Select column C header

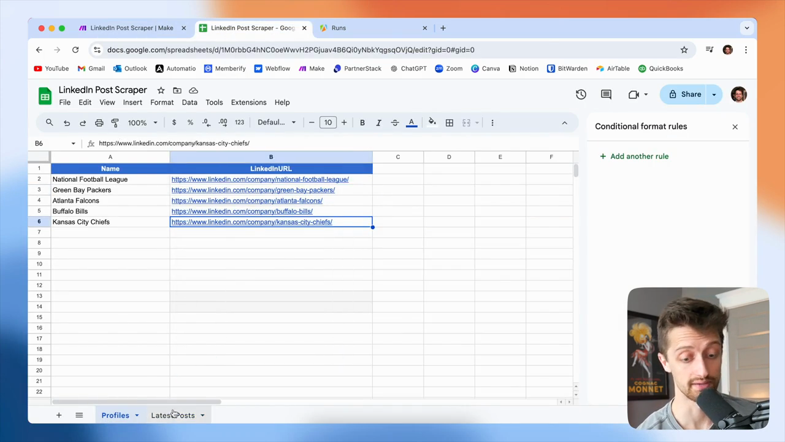coord(398,157)
